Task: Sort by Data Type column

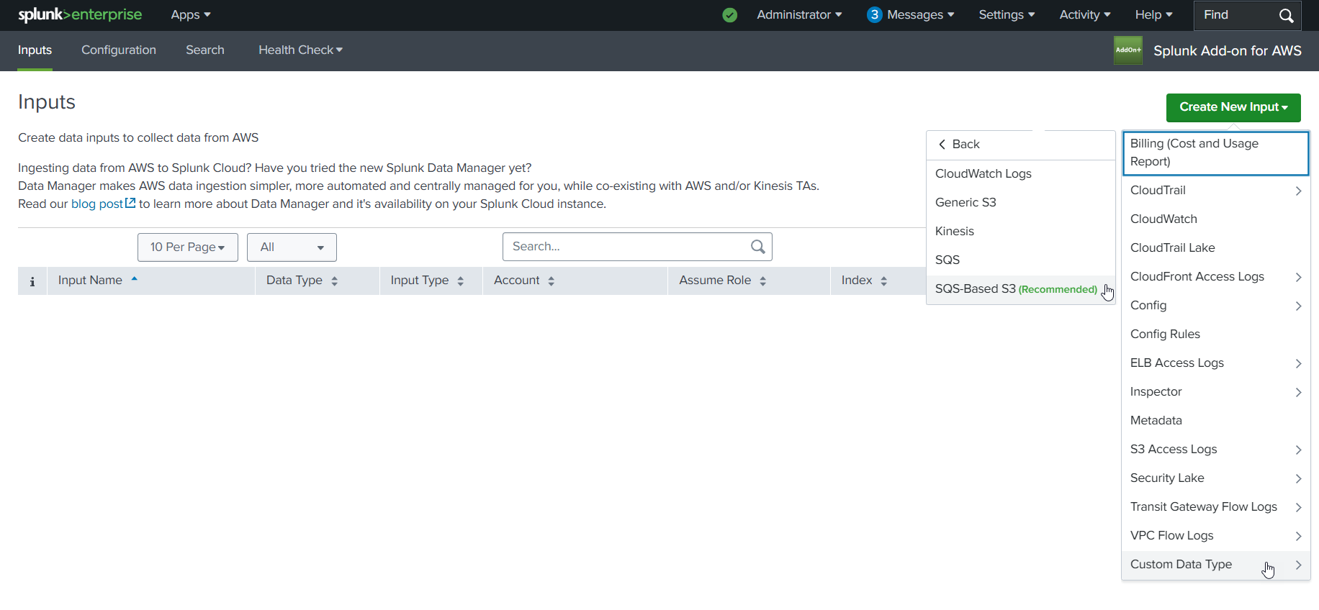Action: click(x=334, y=281)
